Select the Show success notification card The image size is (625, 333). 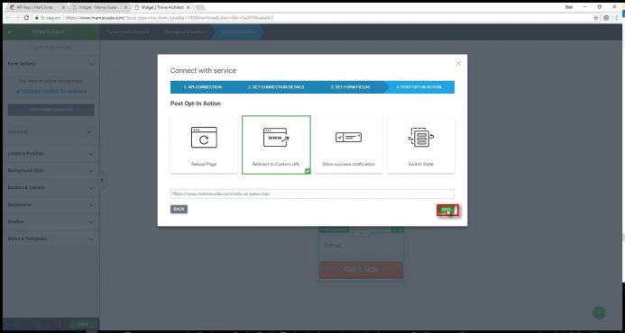point(348,145)
